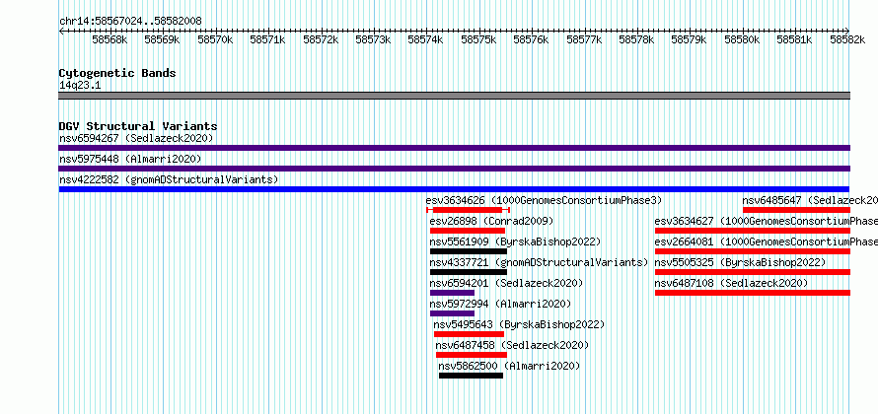Image resolution: width=878 pixels, height=414 pixels.
Task: Click the 58578k ruler position
Action: (636, 39)
